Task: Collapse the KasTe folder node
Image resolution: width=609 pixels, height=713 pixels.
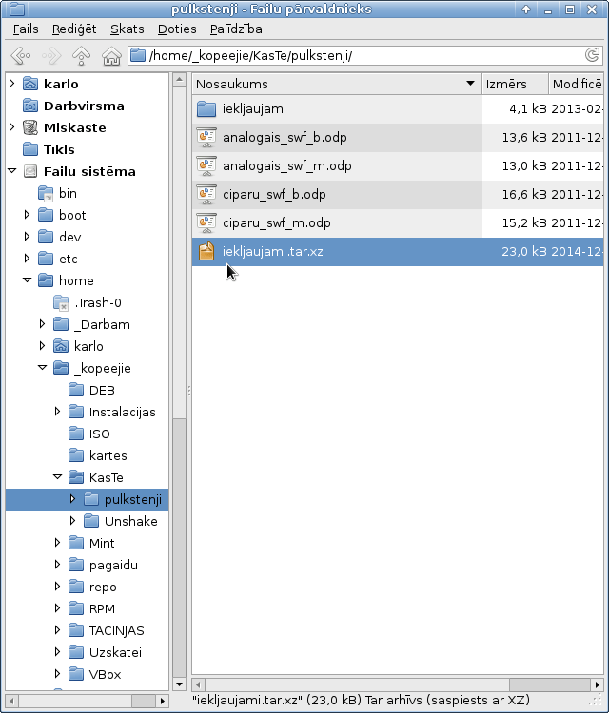Action: [x=57, y=477]
